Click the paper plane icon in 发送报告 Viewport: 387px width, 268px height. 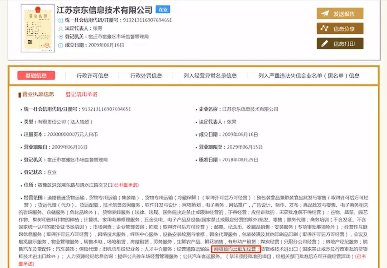pyautogui.click(x=325, y=13)
